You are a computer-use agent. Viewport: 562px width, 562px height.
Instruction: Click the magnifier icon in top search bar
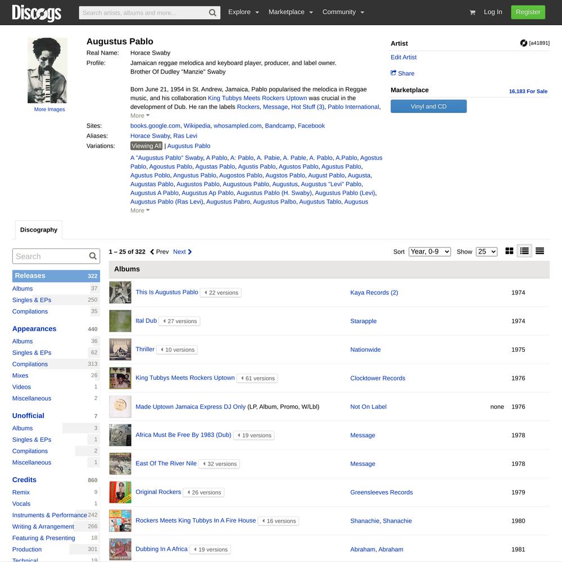[212, 13]
